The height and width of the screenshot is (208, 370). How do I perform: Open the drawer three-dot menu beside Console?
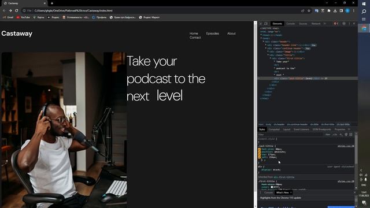tap(261, 192)
